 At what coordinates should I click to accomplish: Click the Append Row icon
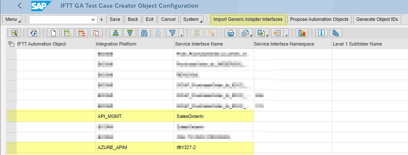pos(67,33)
